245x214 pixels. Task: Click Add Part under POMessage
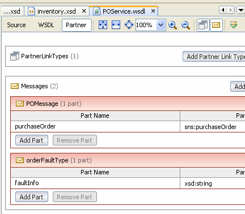pyautogui.click(x=32, y=140)
